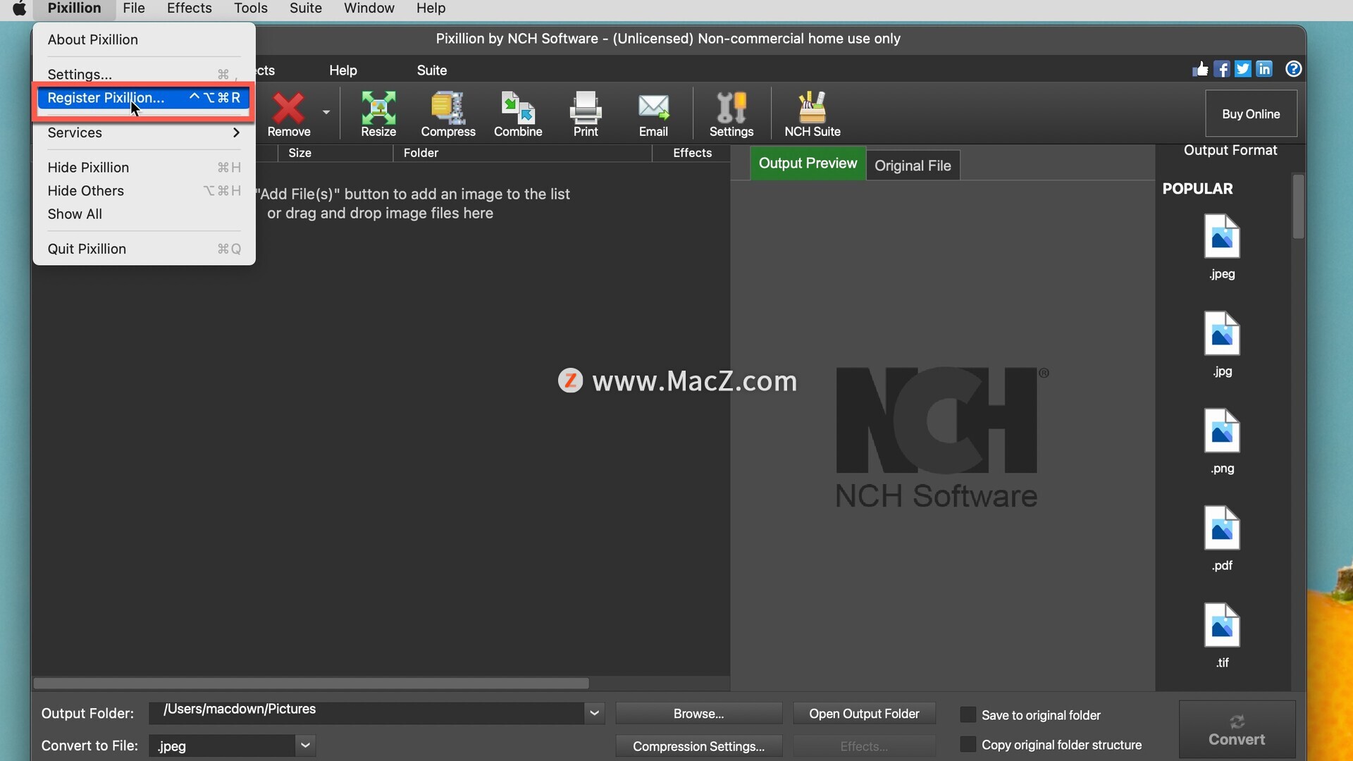Click the Twitter share icon
Image resolution: width=1353 pixels, height=761 pixels.
(x=1242, y=69)
